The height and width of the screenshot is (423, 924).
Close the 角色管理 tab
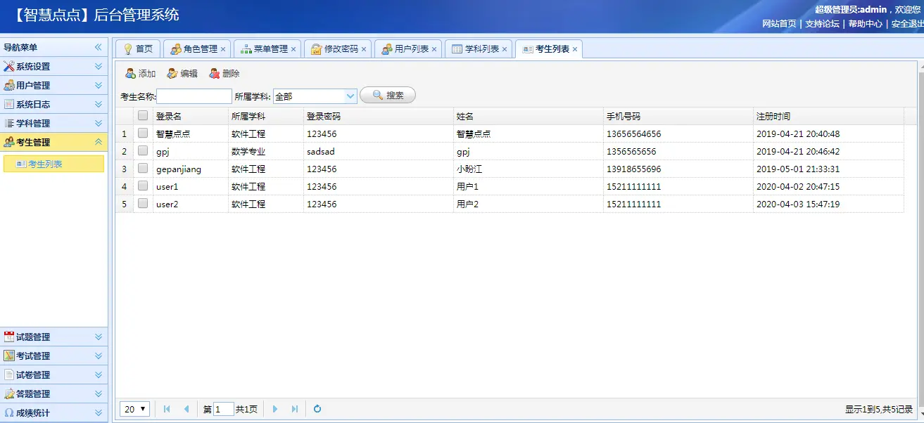coord(223,49)
